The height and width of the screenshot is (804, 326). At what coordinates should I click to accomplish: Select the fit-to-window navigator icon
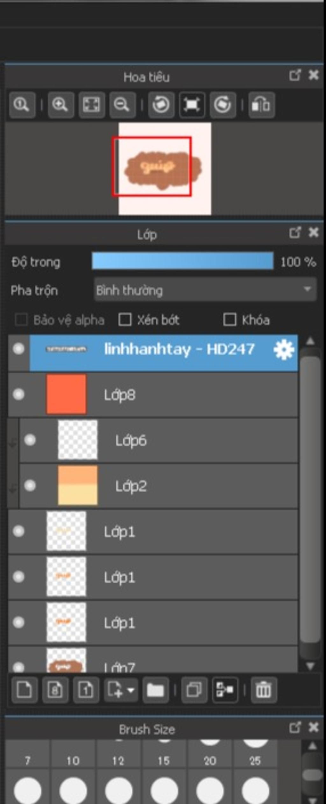coord(91,105)
